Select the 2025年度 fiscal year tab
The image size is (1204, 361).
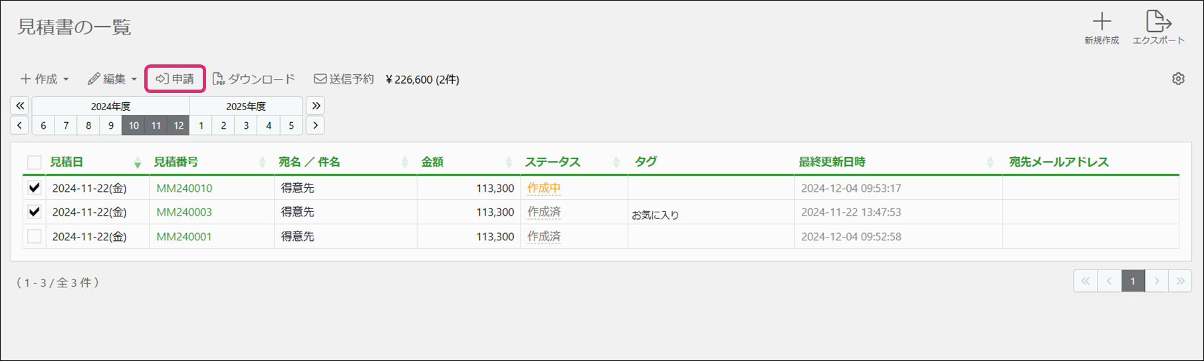[245, 106]
